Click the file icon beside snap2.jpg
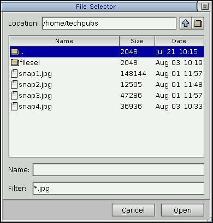Image resolution: width=213 pixels, height=223 pixels. 14,85
